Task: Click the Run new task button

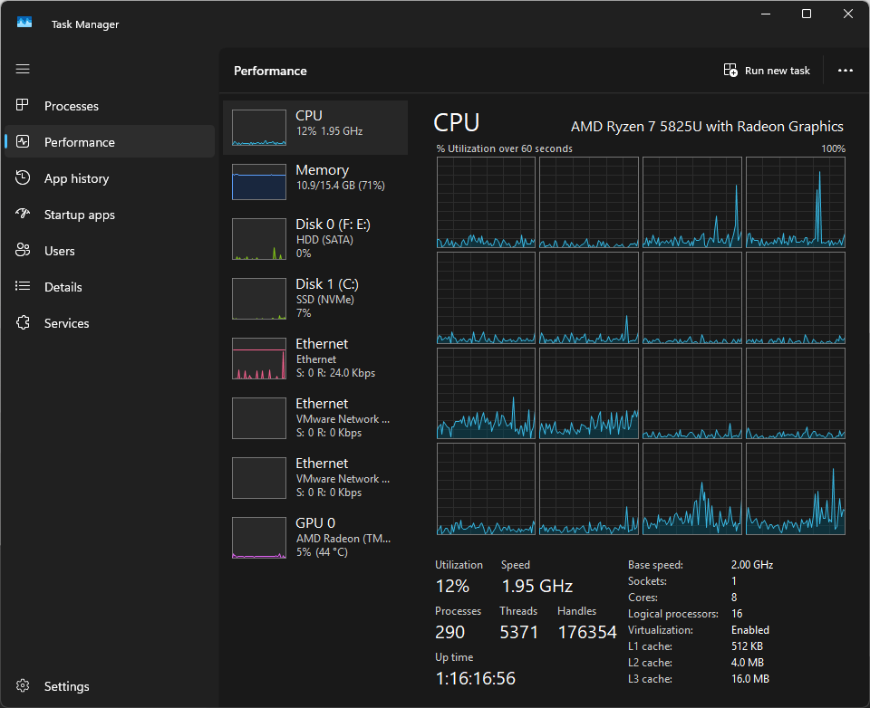Action: (x=767, y=71)
